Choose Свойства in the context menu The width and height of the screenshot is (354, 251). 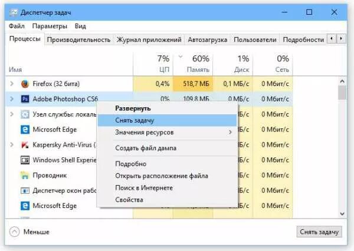(x=167, y=200)
